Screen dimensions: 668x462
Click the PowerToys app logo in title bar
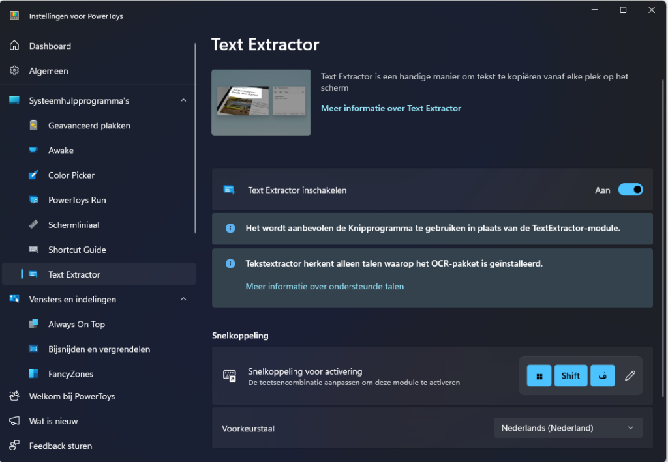click(14, 16)
